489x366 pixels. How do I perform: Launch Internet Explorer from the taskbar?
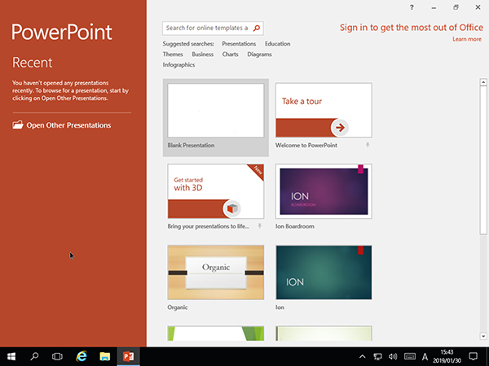coord(81,356)
